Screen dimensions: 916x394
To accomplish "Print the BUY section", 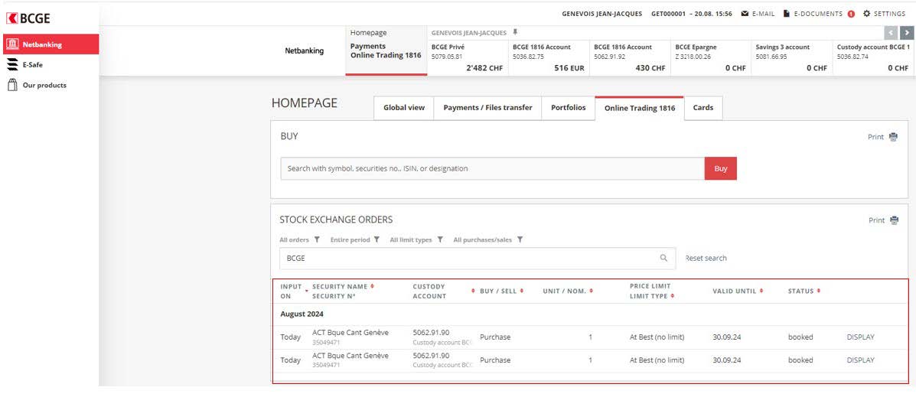I will pyautogui.click(x=882, y=137).
